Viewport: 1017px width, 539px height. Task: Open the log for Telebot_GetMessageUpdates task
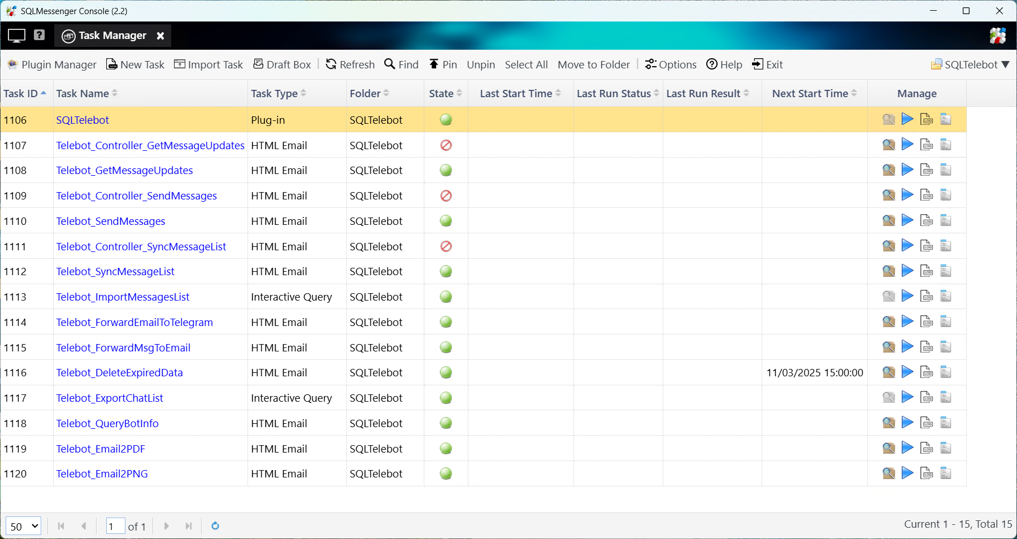point(927,170)
